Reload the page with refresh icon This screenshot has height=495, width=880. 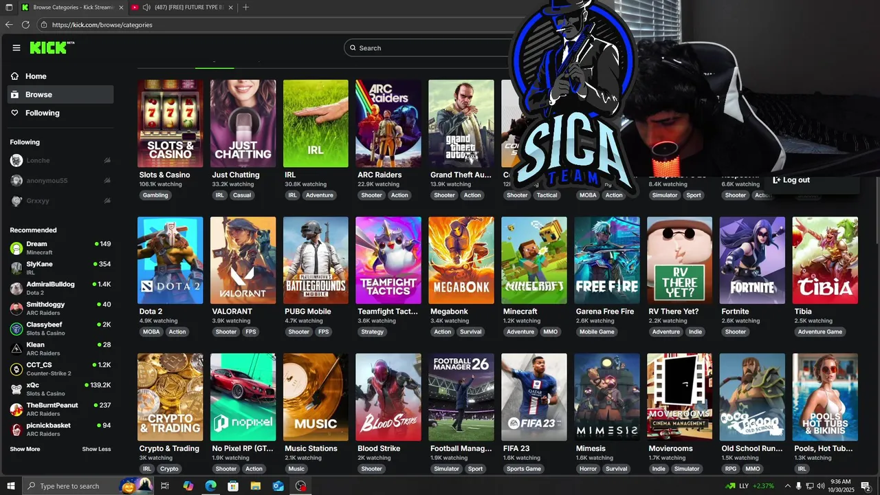click(x=25, y=25)
